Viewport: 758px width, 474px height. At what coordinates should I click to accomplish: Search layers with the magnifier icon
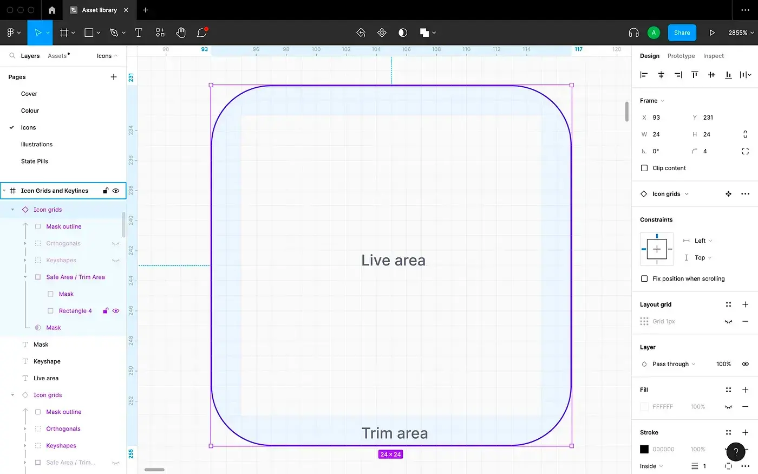point(12,56)
